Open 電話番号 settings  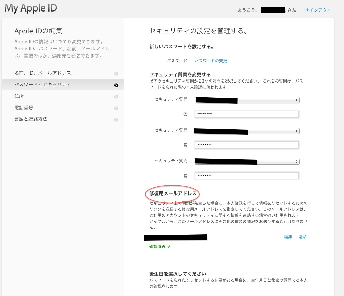click(63, 108)
